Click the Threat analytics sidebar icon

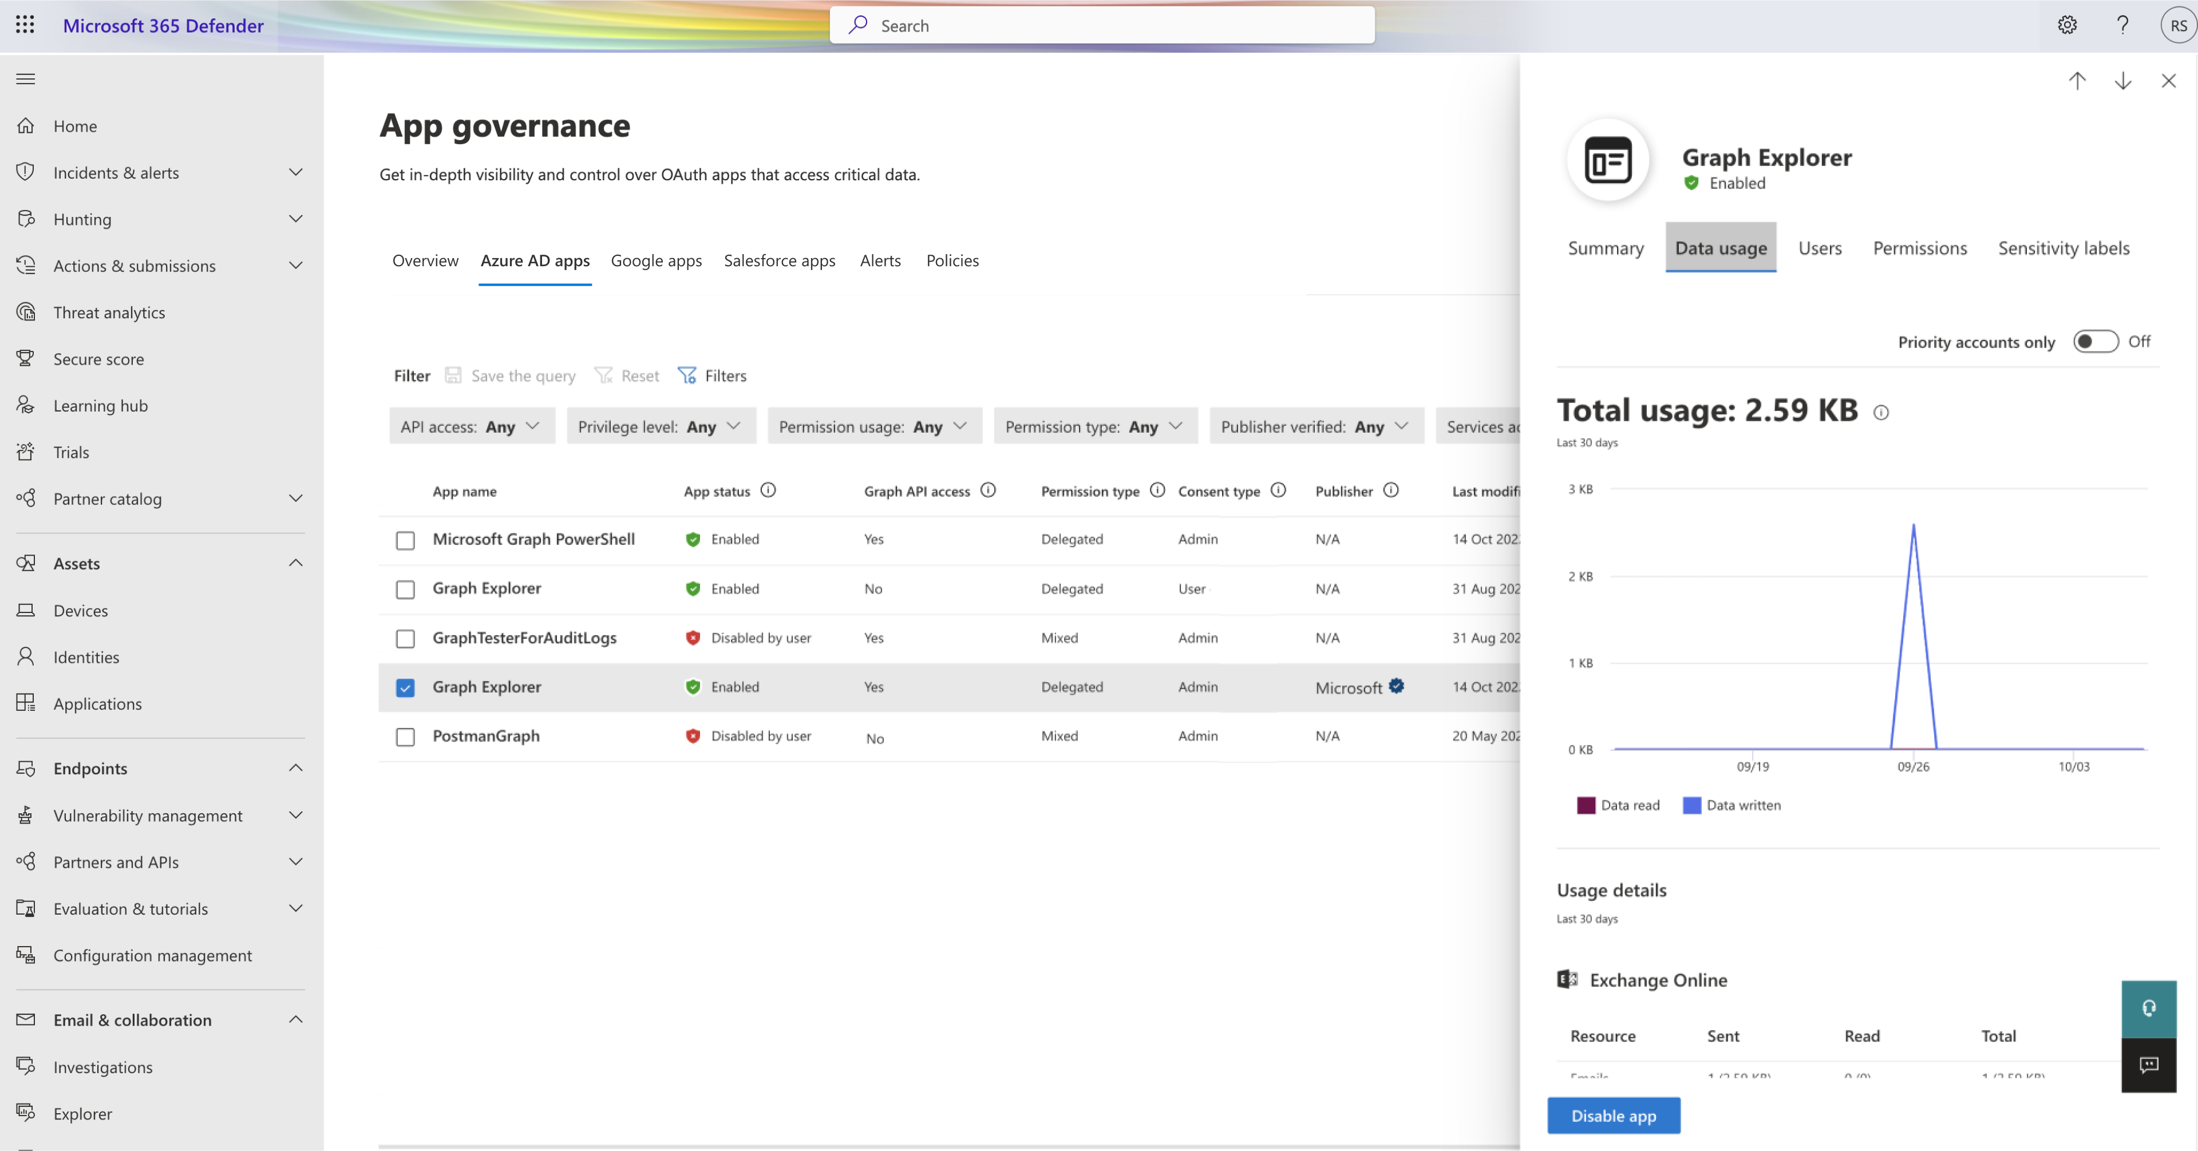pyautogui.click(x=26, y=311)
